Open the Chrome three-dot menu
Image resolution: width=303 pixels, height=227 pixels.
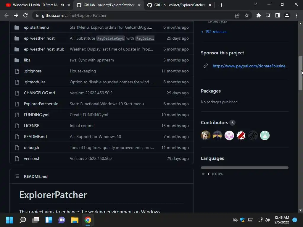tap(296, 15)
